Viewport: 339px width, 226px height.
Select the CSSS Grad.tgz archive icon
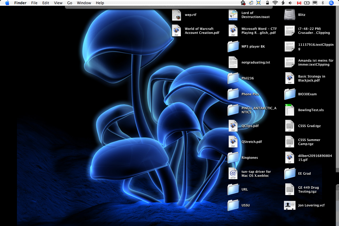click(x=290, y=126)
